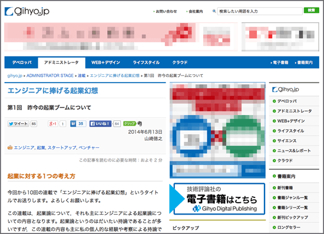Click the pixelated top banner advertisement
Viewport: 324px width, 234px height.
click(121, 37)
